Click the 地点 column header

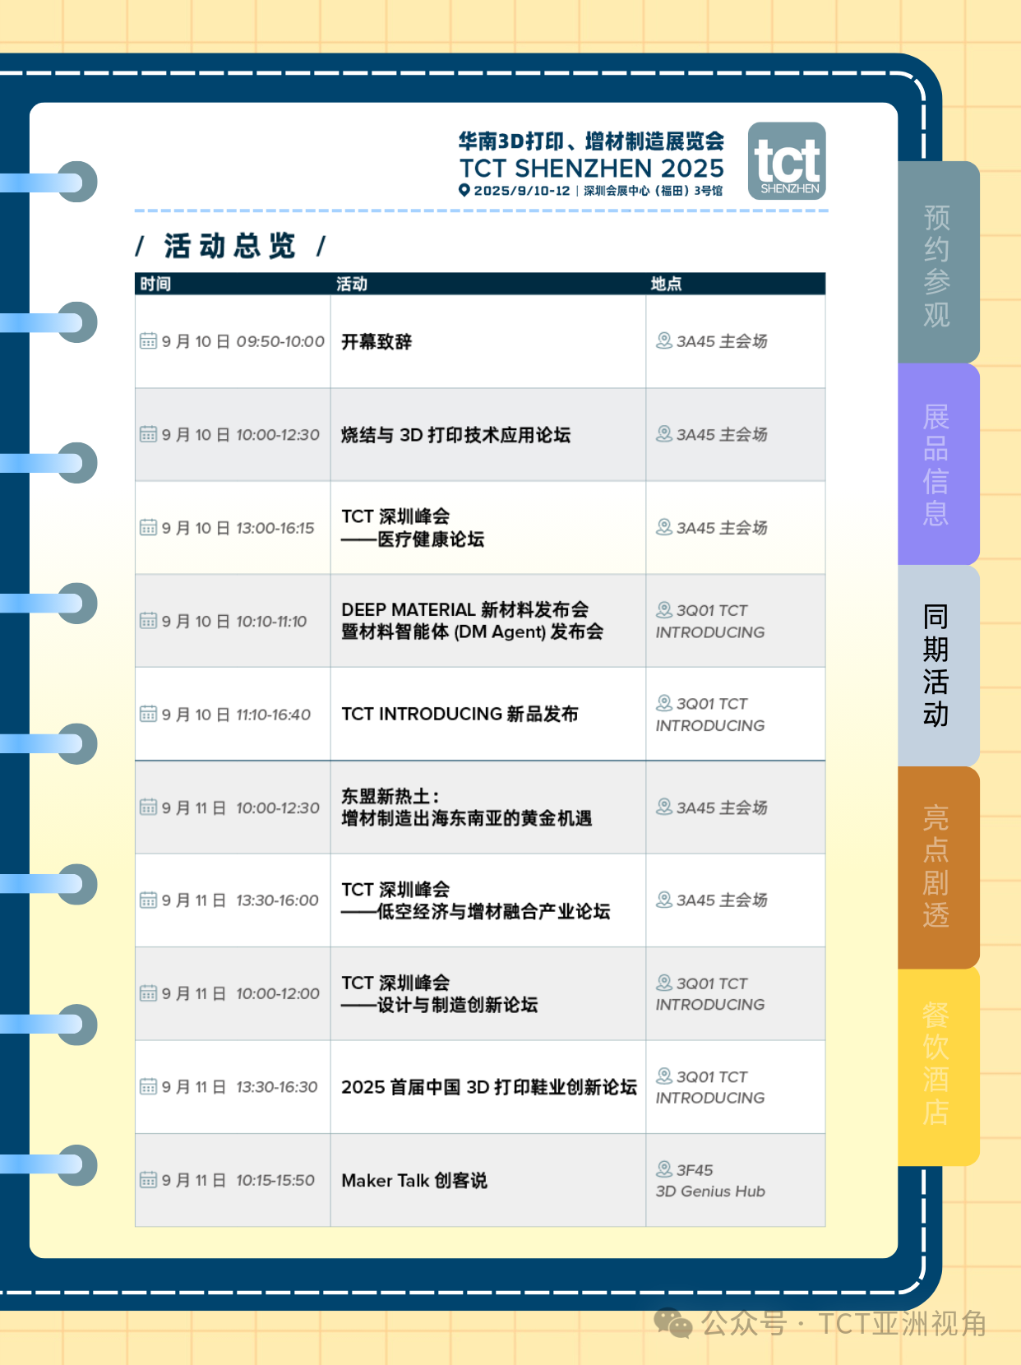pos(667,284)
